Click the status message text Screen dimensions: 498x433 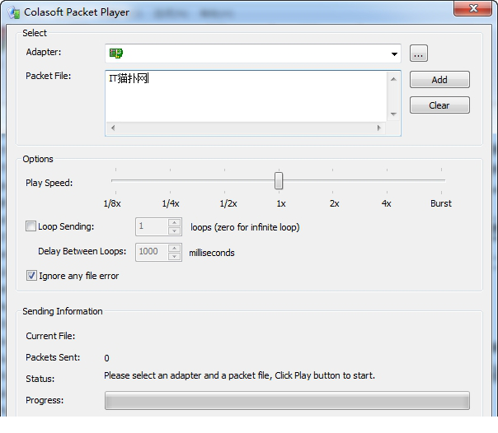(x=239, y=375)
